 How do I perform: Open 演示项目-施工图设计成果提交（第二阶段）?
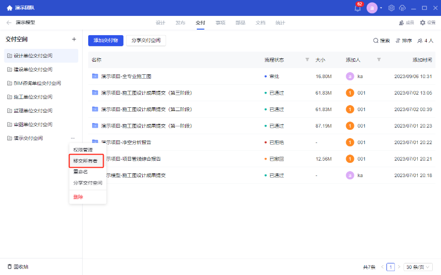coord(147,109)
